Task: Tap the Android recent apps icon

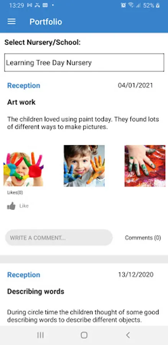Action: pos(40,335)
